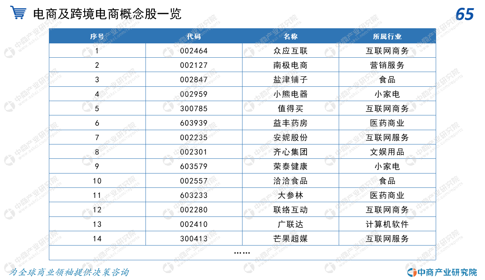Click the stock name 齐心集团
The width and height of the screenshot is (485, 280).
(x=290, y=152)
